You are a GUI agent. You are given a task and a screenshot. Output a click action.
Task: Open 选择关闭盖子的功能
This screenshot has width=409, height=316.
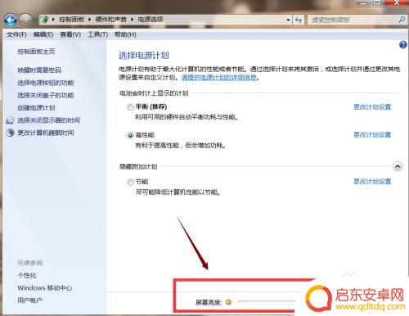(46, 95)
